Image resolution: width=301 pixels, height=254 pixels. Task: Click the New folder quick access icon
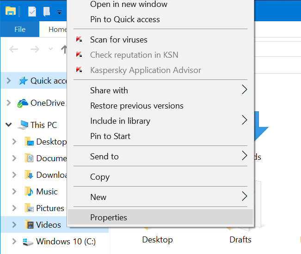[46, 12]
